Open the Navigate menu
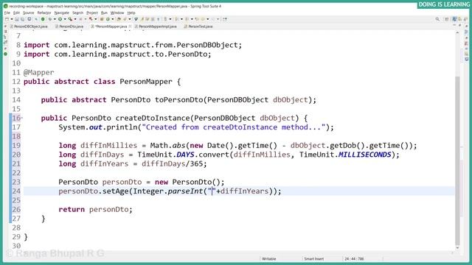Image resolution: width=472 pixels, height=265 pixels. (62, 13)
